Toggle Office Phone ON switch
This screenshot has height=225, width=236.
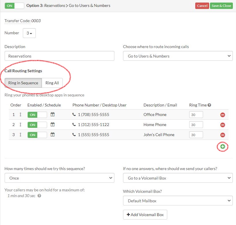tap(37, 115)
